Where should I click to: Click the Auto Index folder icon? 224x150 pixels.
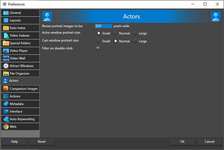click(6, 28)
